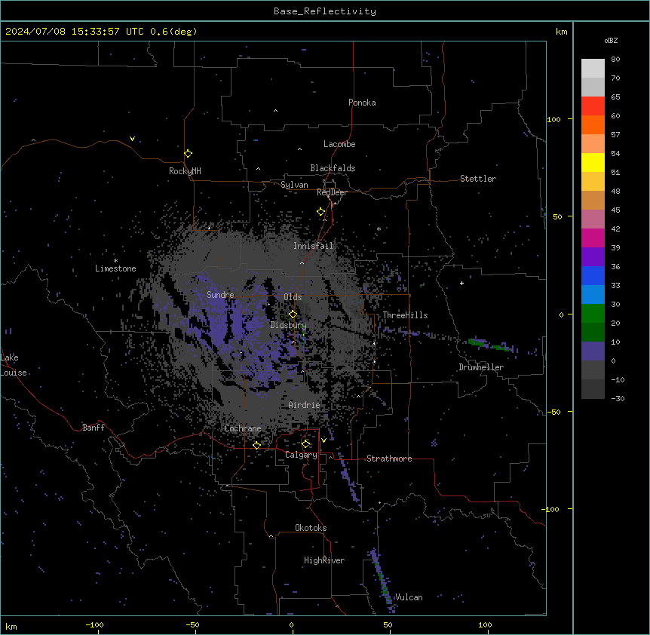The height and width of the screenshot is (635, 650).
Task: Click the 100 tick on the right axis
Action: [x=553, y=119]
